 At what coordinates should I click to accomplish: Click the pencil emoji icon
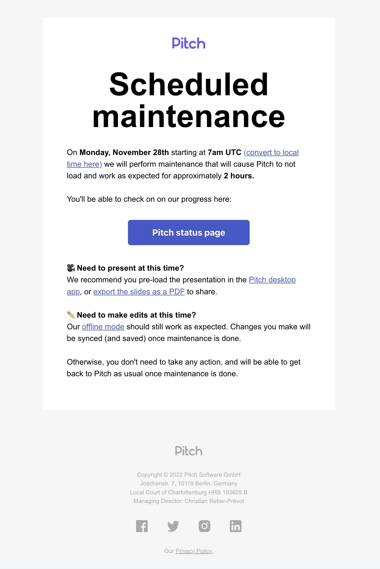71,315
